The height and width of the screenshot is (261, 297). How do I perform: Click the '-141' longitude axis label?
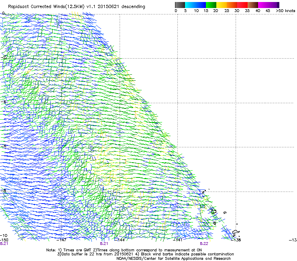[x=178, y=240]
